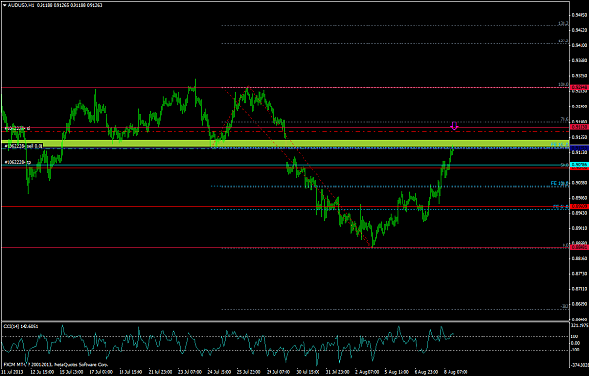Click the 0.94950 price scale value
The image size is (589, 376).
(579, 15)
